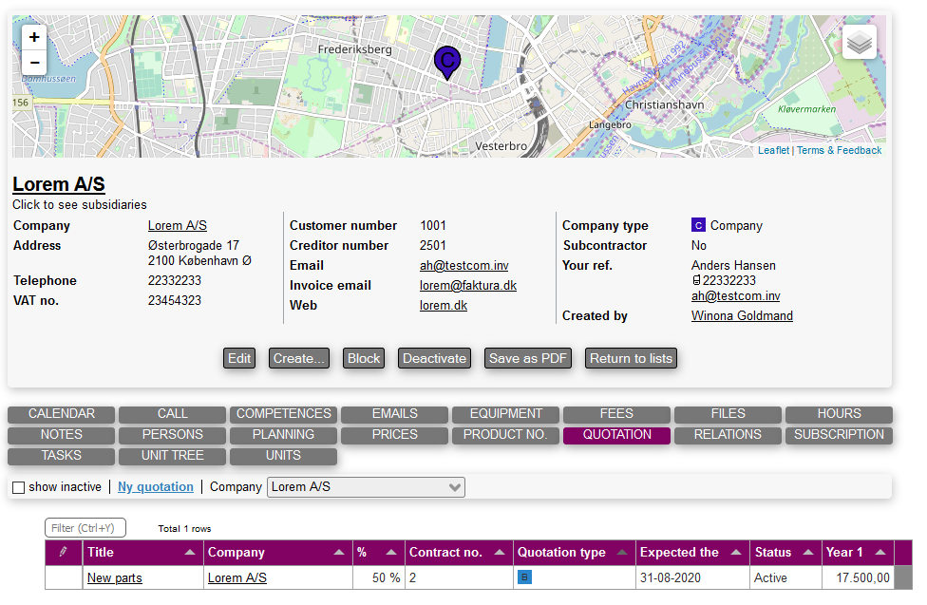Toggle the show inactive checkbox
Viewport: 927px width, 605px height.
[18, 487]
